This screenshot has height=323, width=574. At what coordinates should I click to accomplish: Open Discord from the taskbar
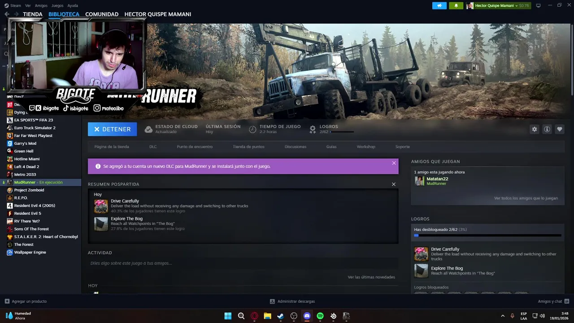(x=307, y=316)
